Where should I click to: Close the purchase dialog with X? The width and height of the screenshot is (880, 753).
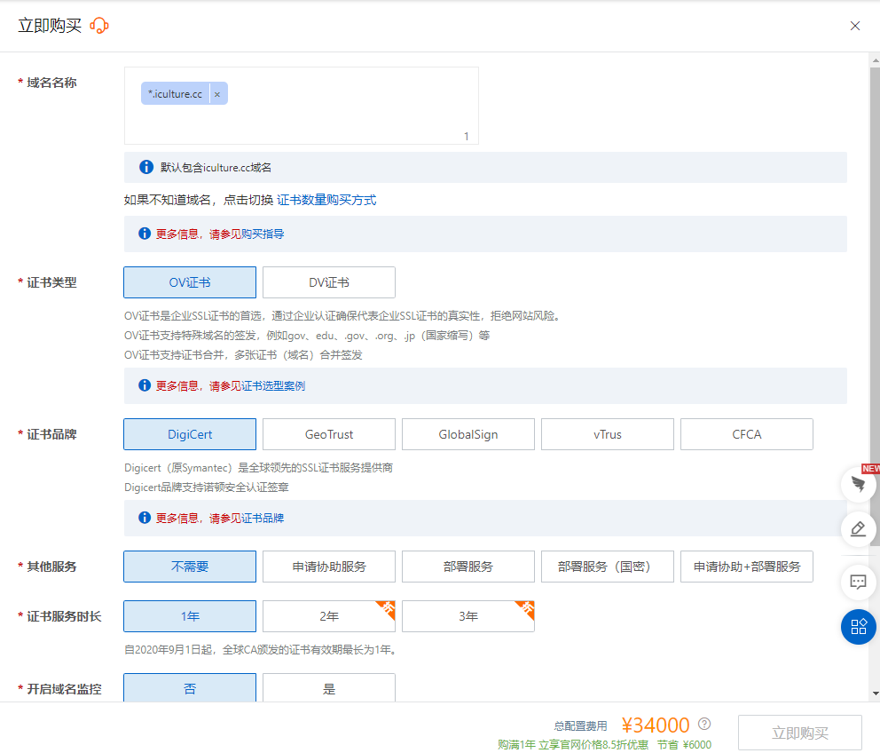click(855, 26)
